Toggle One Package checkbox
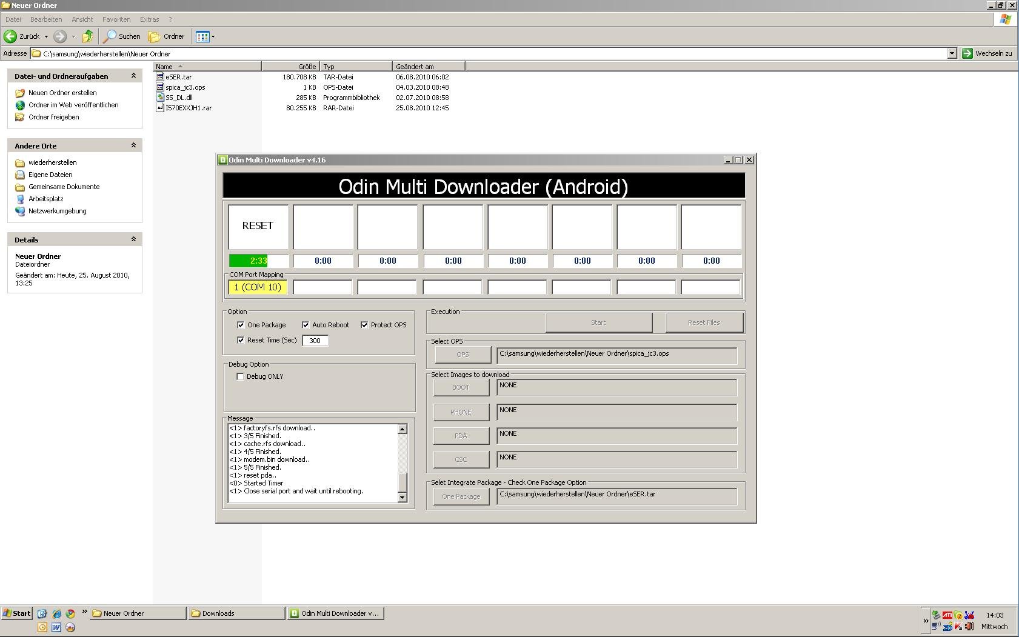 point(241,325)
